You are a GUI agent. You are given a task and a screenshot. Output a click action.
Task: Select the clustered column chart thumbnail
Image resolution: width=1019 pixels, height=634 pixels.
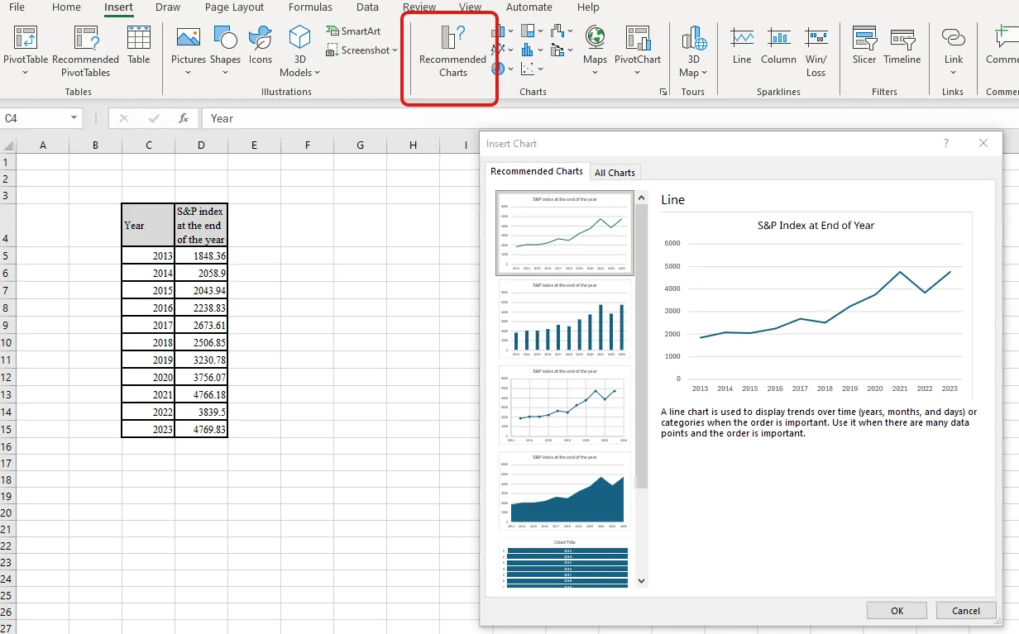point(563,318)
